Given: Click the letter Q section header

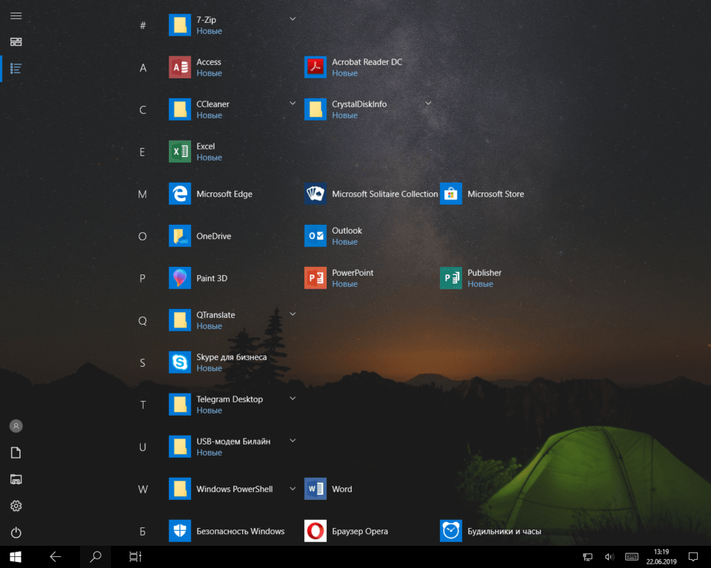Looking at the screenshot, I should click(x=142, y=321).
